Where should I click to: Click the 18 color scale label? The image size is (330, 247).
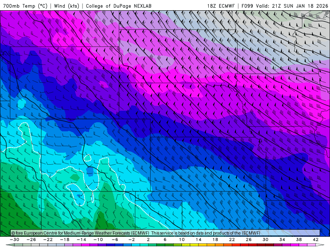(x=215, y=240)
